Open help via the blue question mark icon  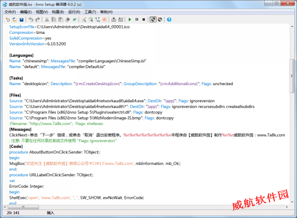tap(169, 20)
